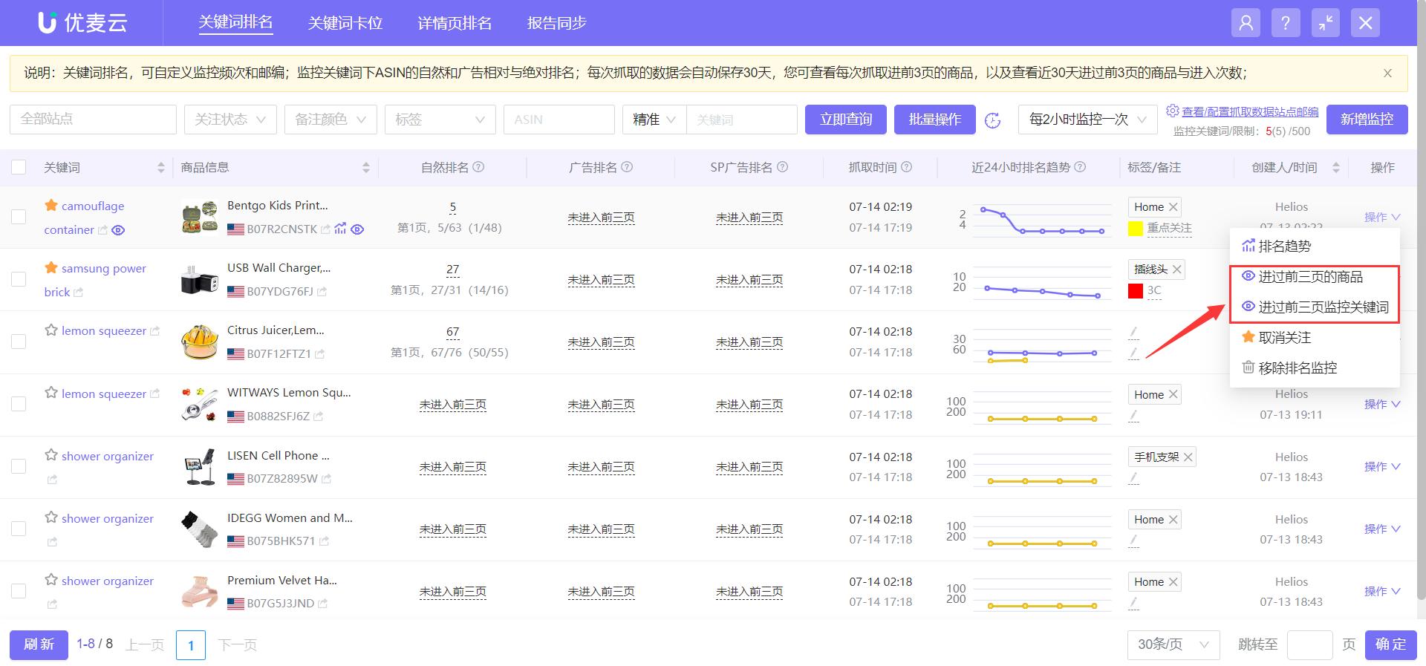This screenshot has height=666, width=1426.
Task: Check the LISEN Cell Phone row checkbox
Action: point(19,466)
